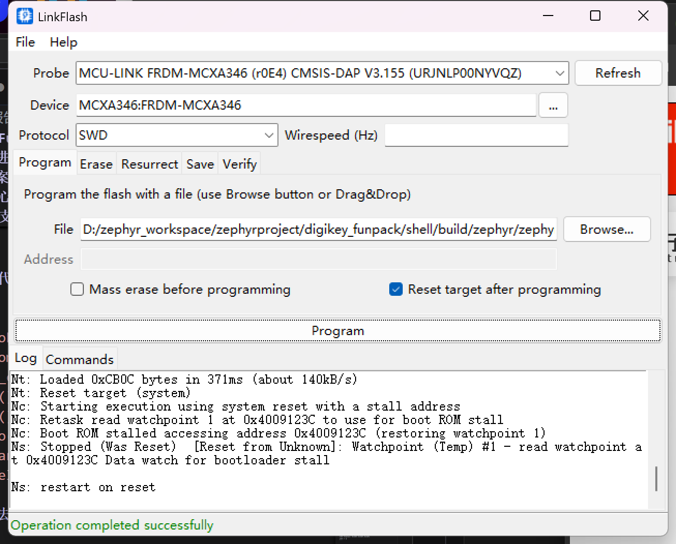The height and width of the screenshot is (544, 676).
Task: Expand the Probe selection dropdown
Action: click(560, 73)
